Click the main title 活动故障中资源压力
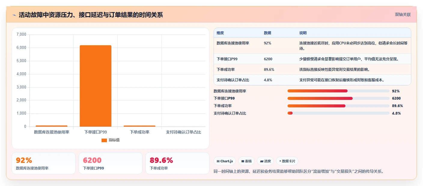This screenshot has height=186, width=423. coord(91,15)
